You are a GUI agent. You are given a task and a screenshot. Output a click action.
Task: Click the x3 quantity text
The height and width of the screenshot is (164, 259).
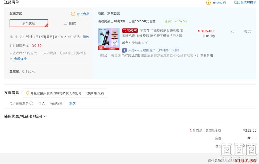coord(232,31)
